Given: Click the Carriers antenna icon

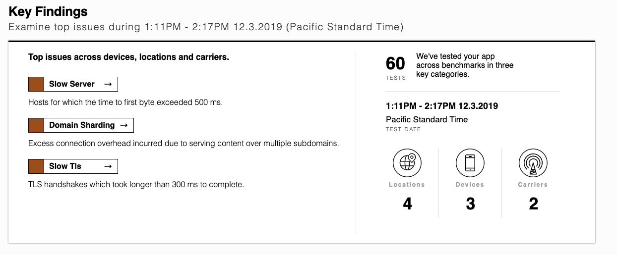Looking at the screenshot, I should 533,163.
